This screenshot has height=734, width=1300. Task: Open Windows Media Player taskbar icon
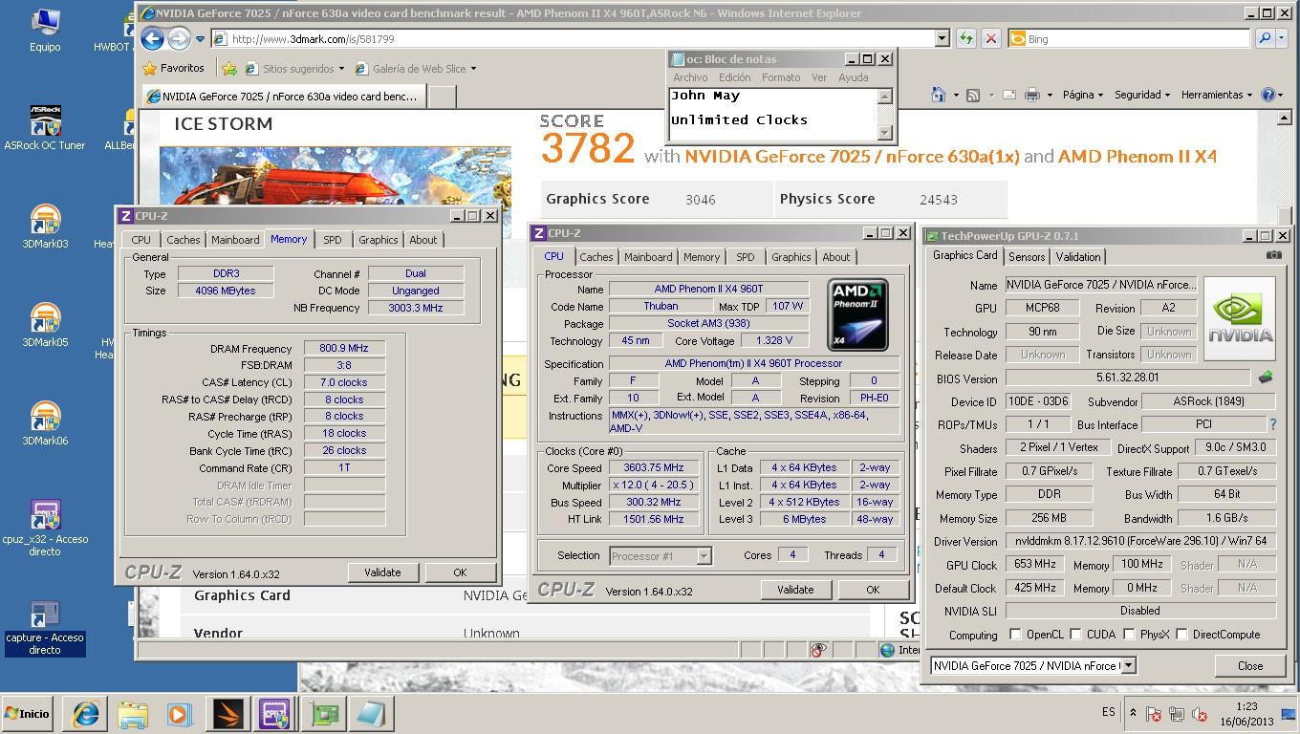click(180, 714)
